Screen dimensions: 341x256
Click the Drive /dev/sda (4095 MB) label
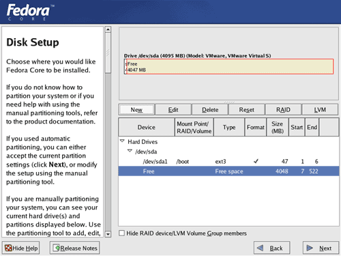[197, 56]
